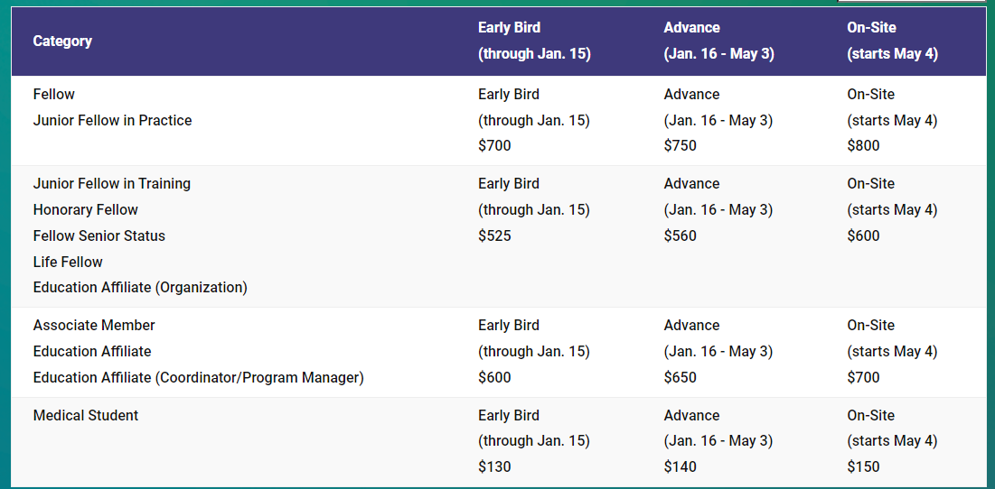Select the Advance header in purple bar

(x=691, y=28)
